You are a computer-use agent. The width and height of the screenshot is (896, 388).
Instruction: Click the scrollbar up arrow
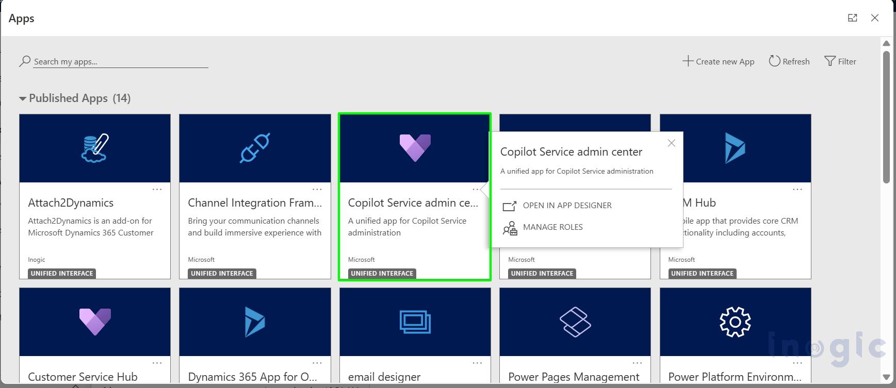pos(886,43)
